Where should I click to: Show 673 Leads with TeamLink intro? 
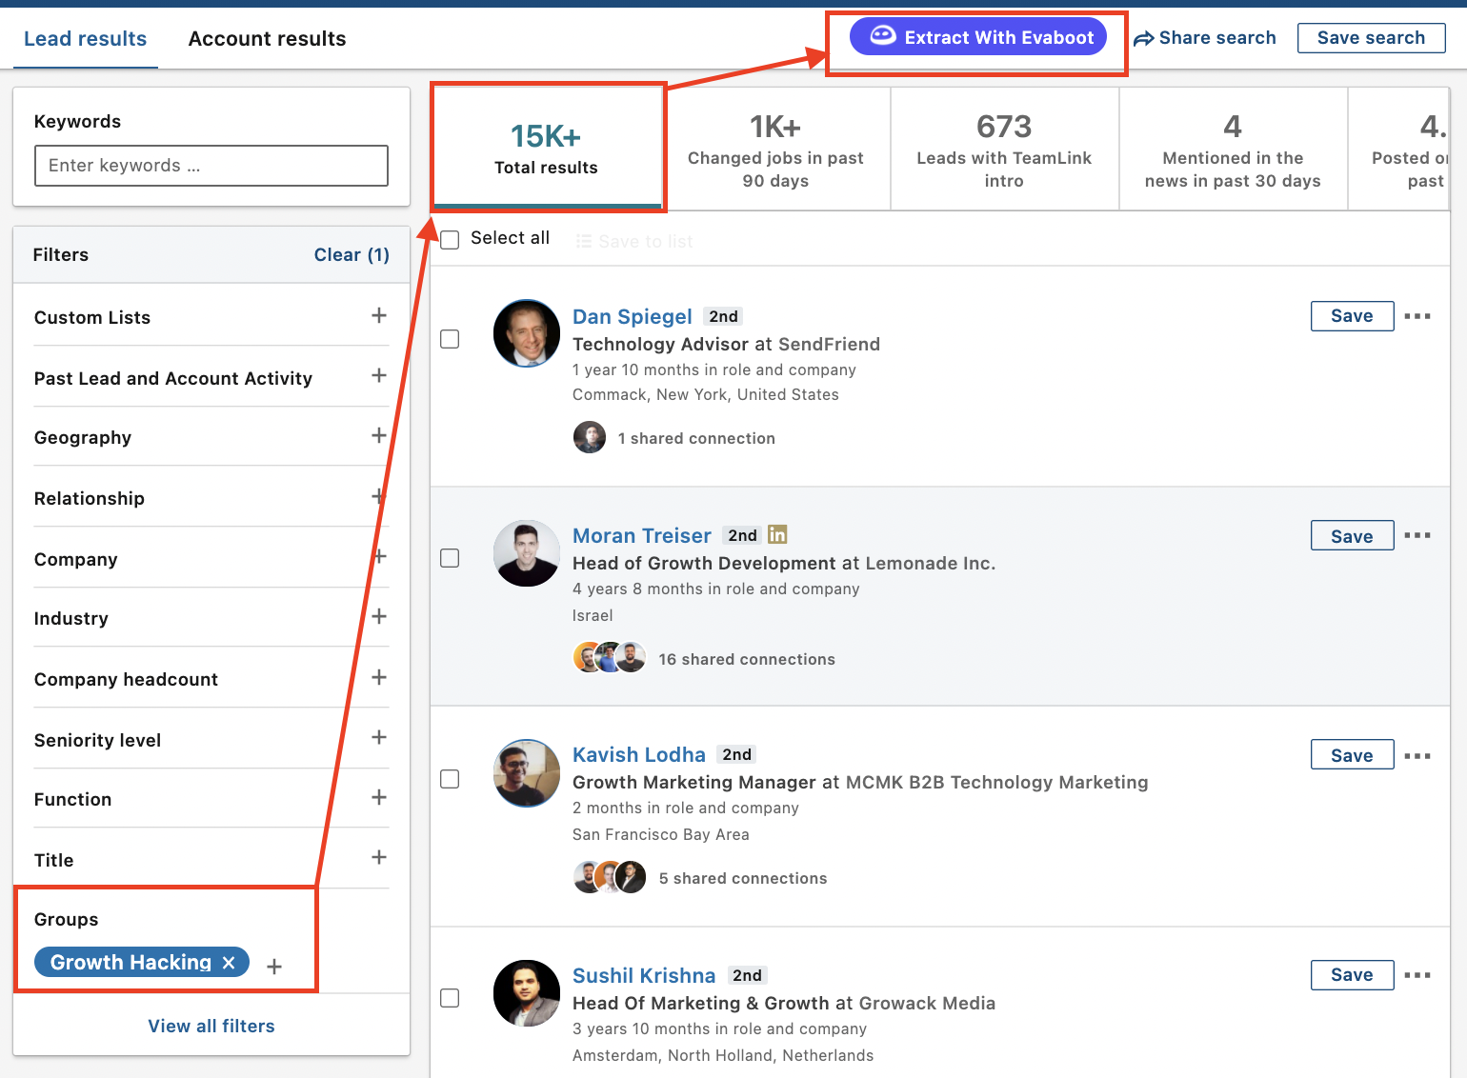click(1004, 149)
